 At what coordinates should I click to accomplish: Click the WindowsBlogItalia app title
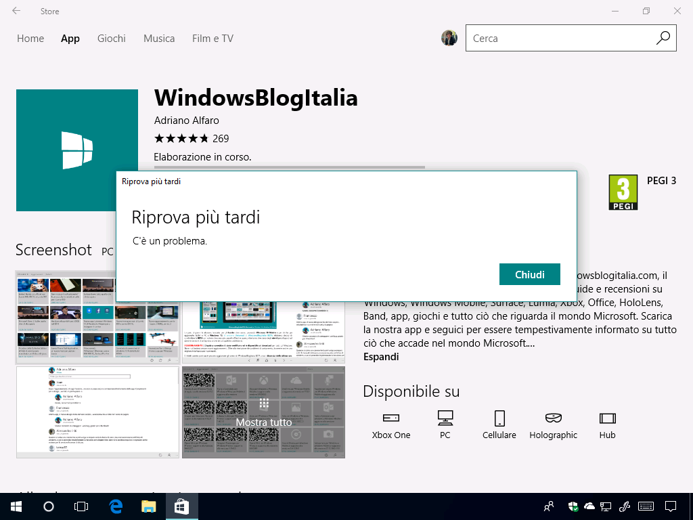click(x=256, y=97)
